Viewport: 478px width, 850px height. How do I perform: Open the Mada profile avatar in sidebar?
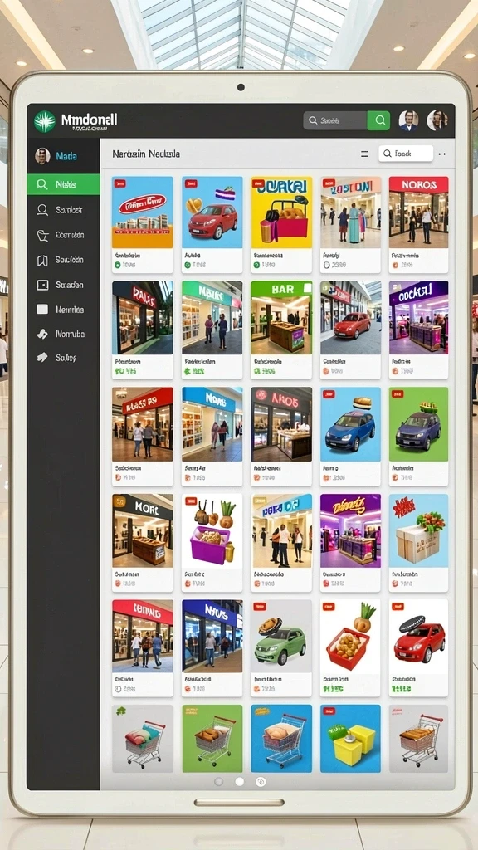pos(42,156)
